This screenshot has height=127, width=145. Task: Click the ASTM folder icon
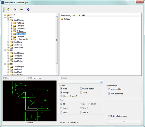click(8, 15)
